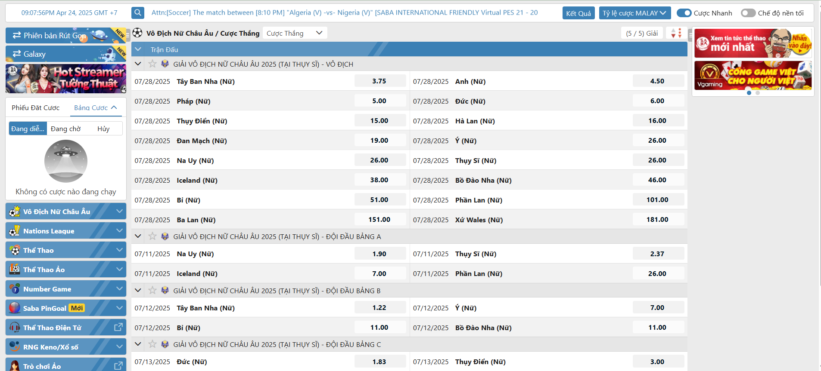Click the red sort arrows icon
The width and height of the screenshot is (821, 371).
(x=676, y=33)
